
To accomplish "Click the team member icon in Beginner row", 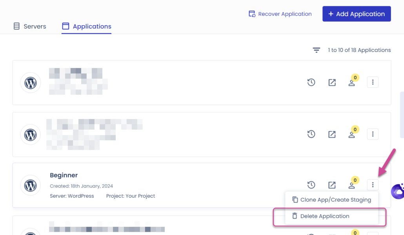I will pyautogui.click(x=352, y=185).
